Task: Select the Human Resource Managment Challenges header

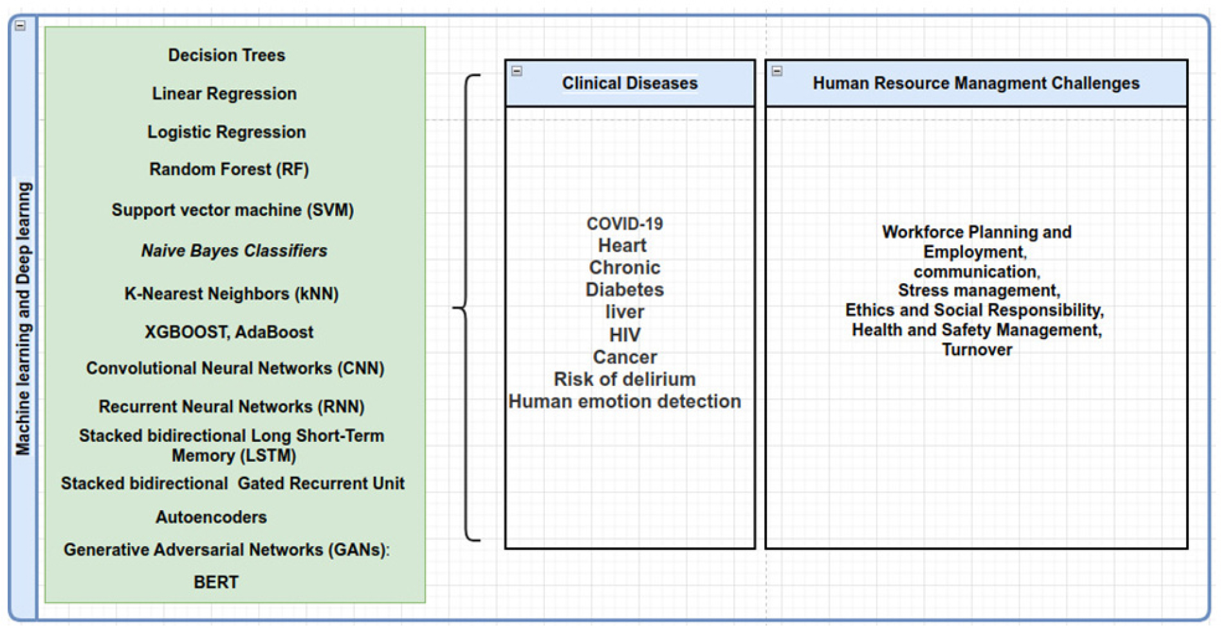Action: pyautogui.click(x=975, y=84)
